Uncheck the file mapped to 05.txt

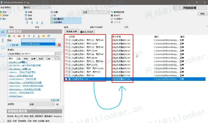(66, 54)
